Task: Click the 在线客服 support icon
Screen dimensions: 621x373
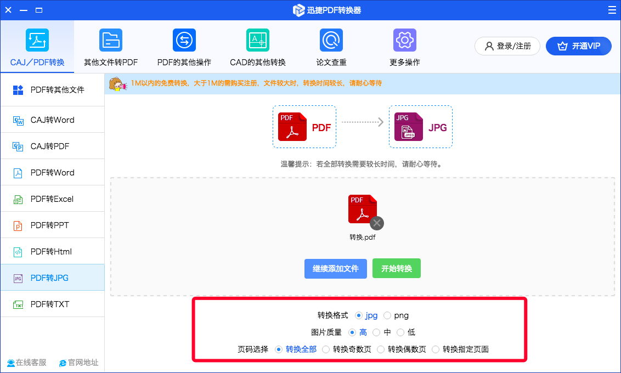Action: 10,363
